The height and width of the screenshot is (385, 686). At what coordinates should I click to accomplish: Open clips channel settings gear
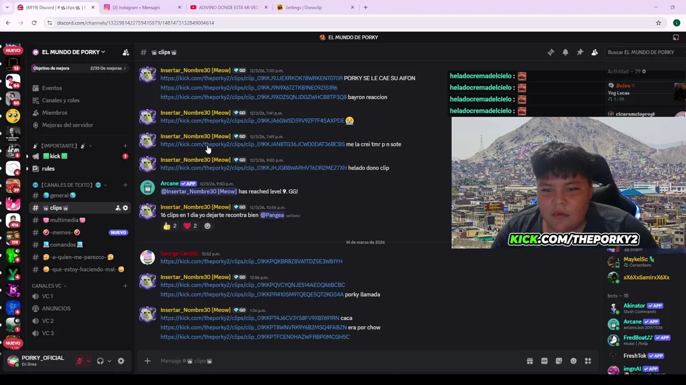(125, 208)
